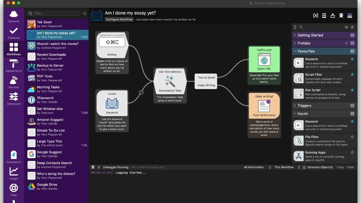Collapse the Favourites section
Image resolution: width=361 pixels, height=203 pixels.
pos(295,51)
